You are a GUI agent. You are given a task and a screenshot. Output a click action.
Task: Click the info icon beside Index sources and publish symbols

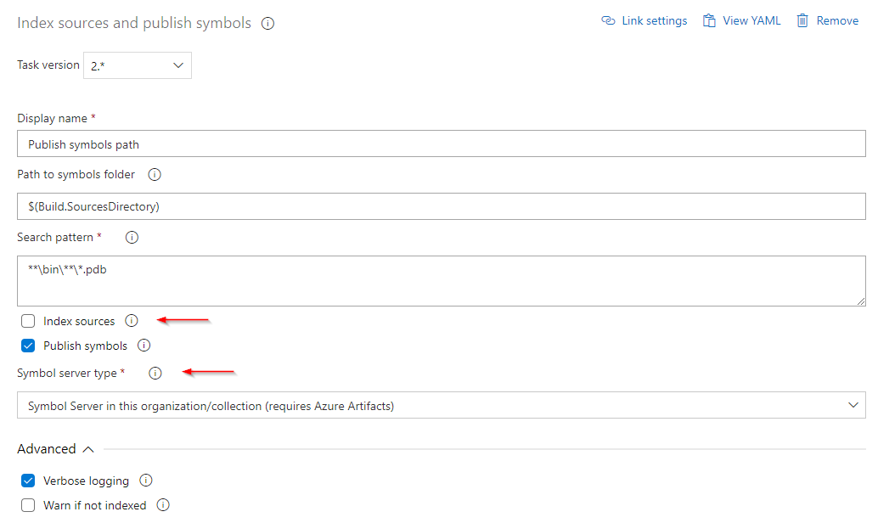pyautogui.click(x=267, y=23)
